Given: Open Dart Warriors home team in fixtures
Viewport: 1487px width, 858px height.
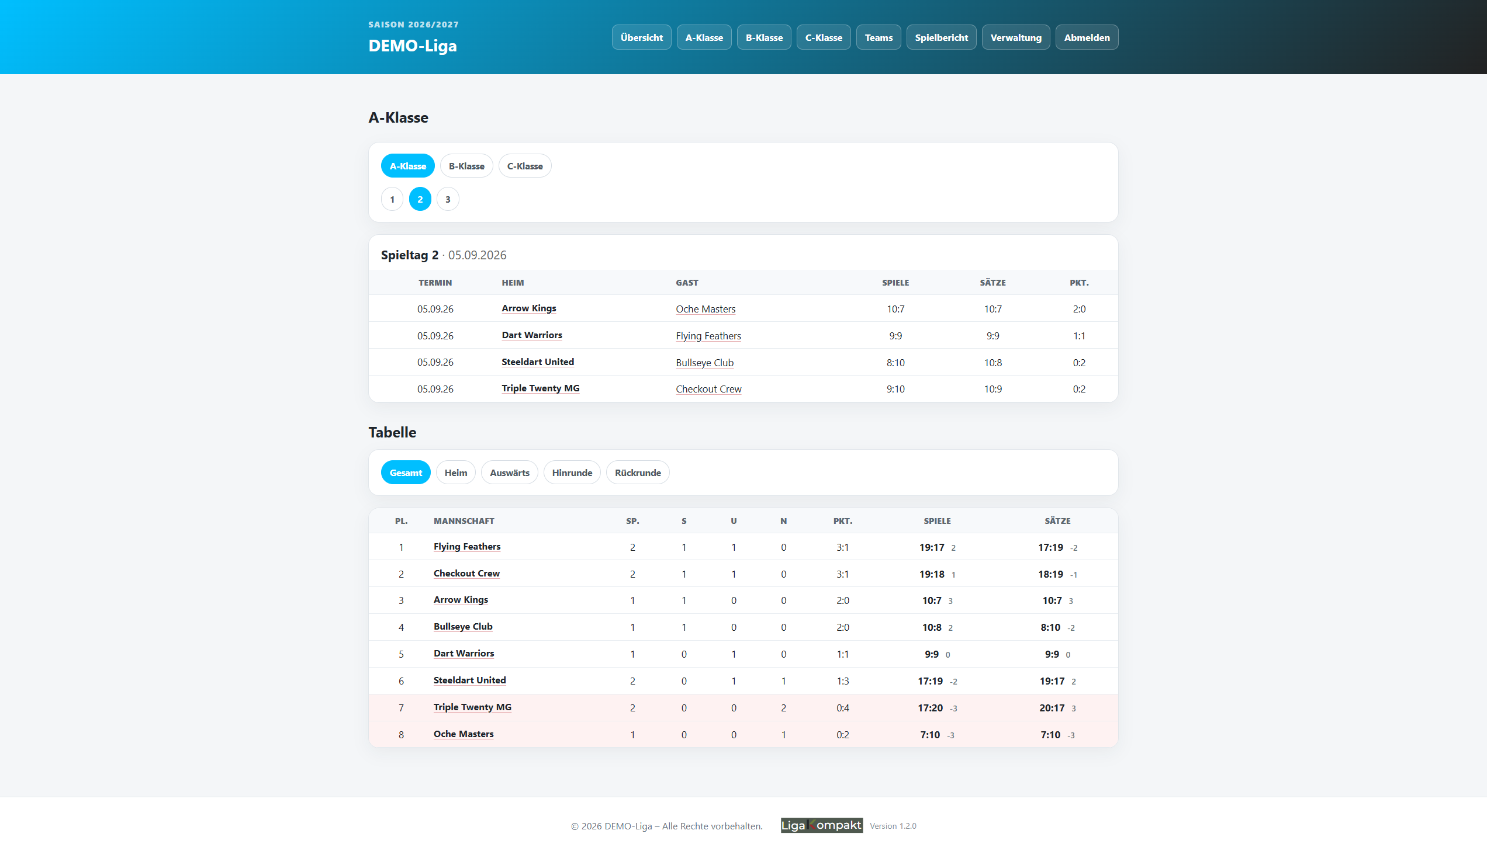Looking at the screenshot, I should point(531,335).
